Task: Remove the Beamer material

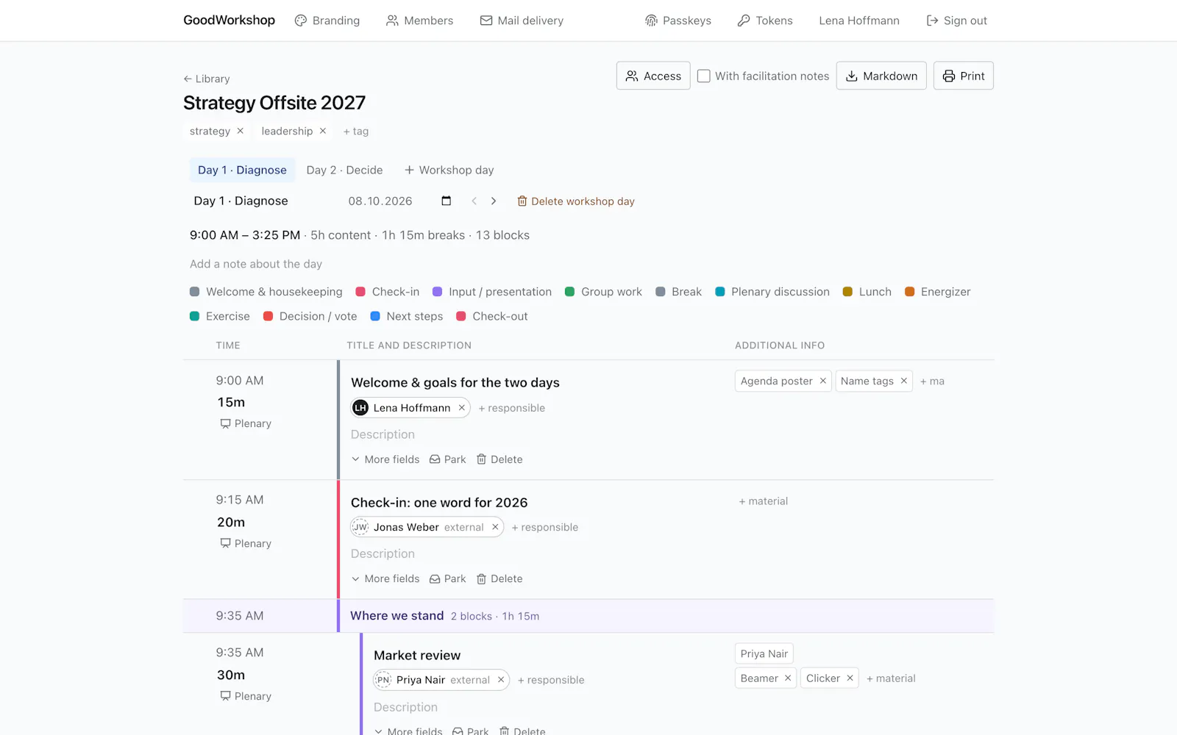Action: (788, 678)
